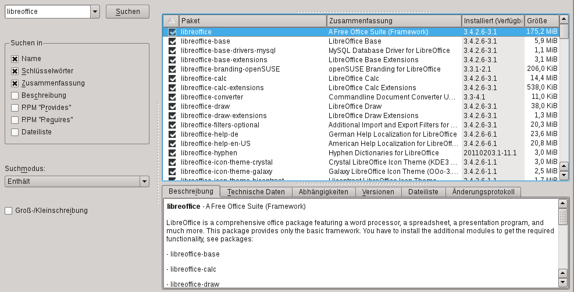Enable the Beschreibung search option
The height and width of the screenshot is (292, 574).
pos(15,95)
